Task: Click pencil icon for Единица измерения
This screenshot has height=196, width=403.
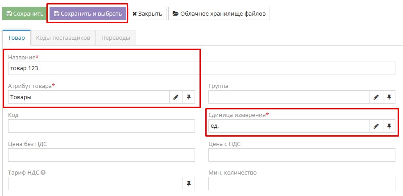Action: 376,126
